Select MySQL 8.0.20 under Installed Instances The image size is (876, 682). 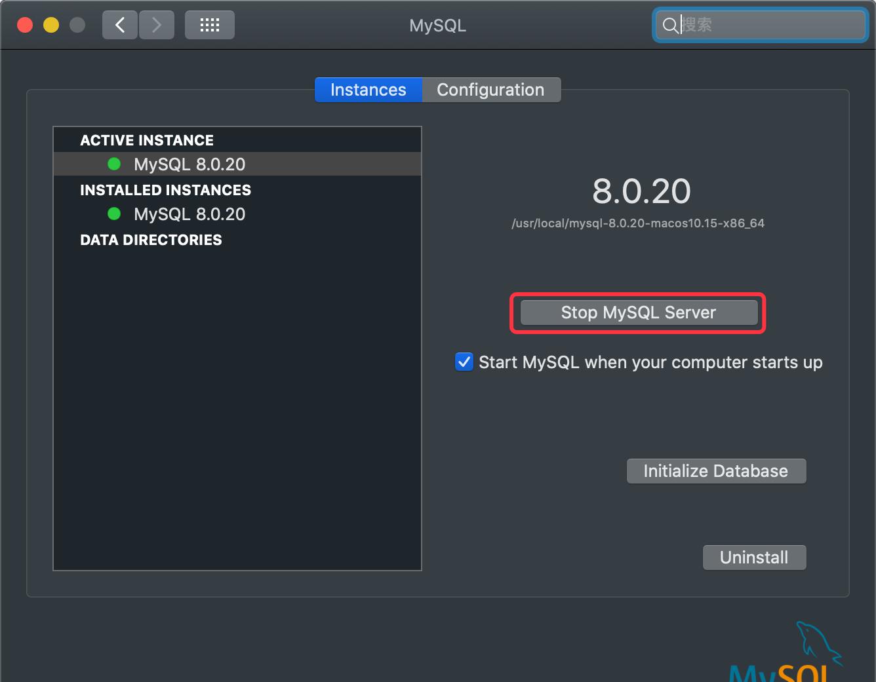click(237, 214)
